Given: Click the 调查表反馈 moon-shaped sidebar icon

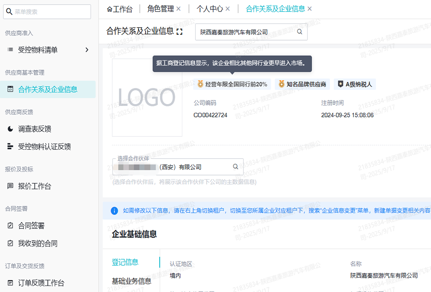Looking at the screenshot, I should click(x=10, y=128).
